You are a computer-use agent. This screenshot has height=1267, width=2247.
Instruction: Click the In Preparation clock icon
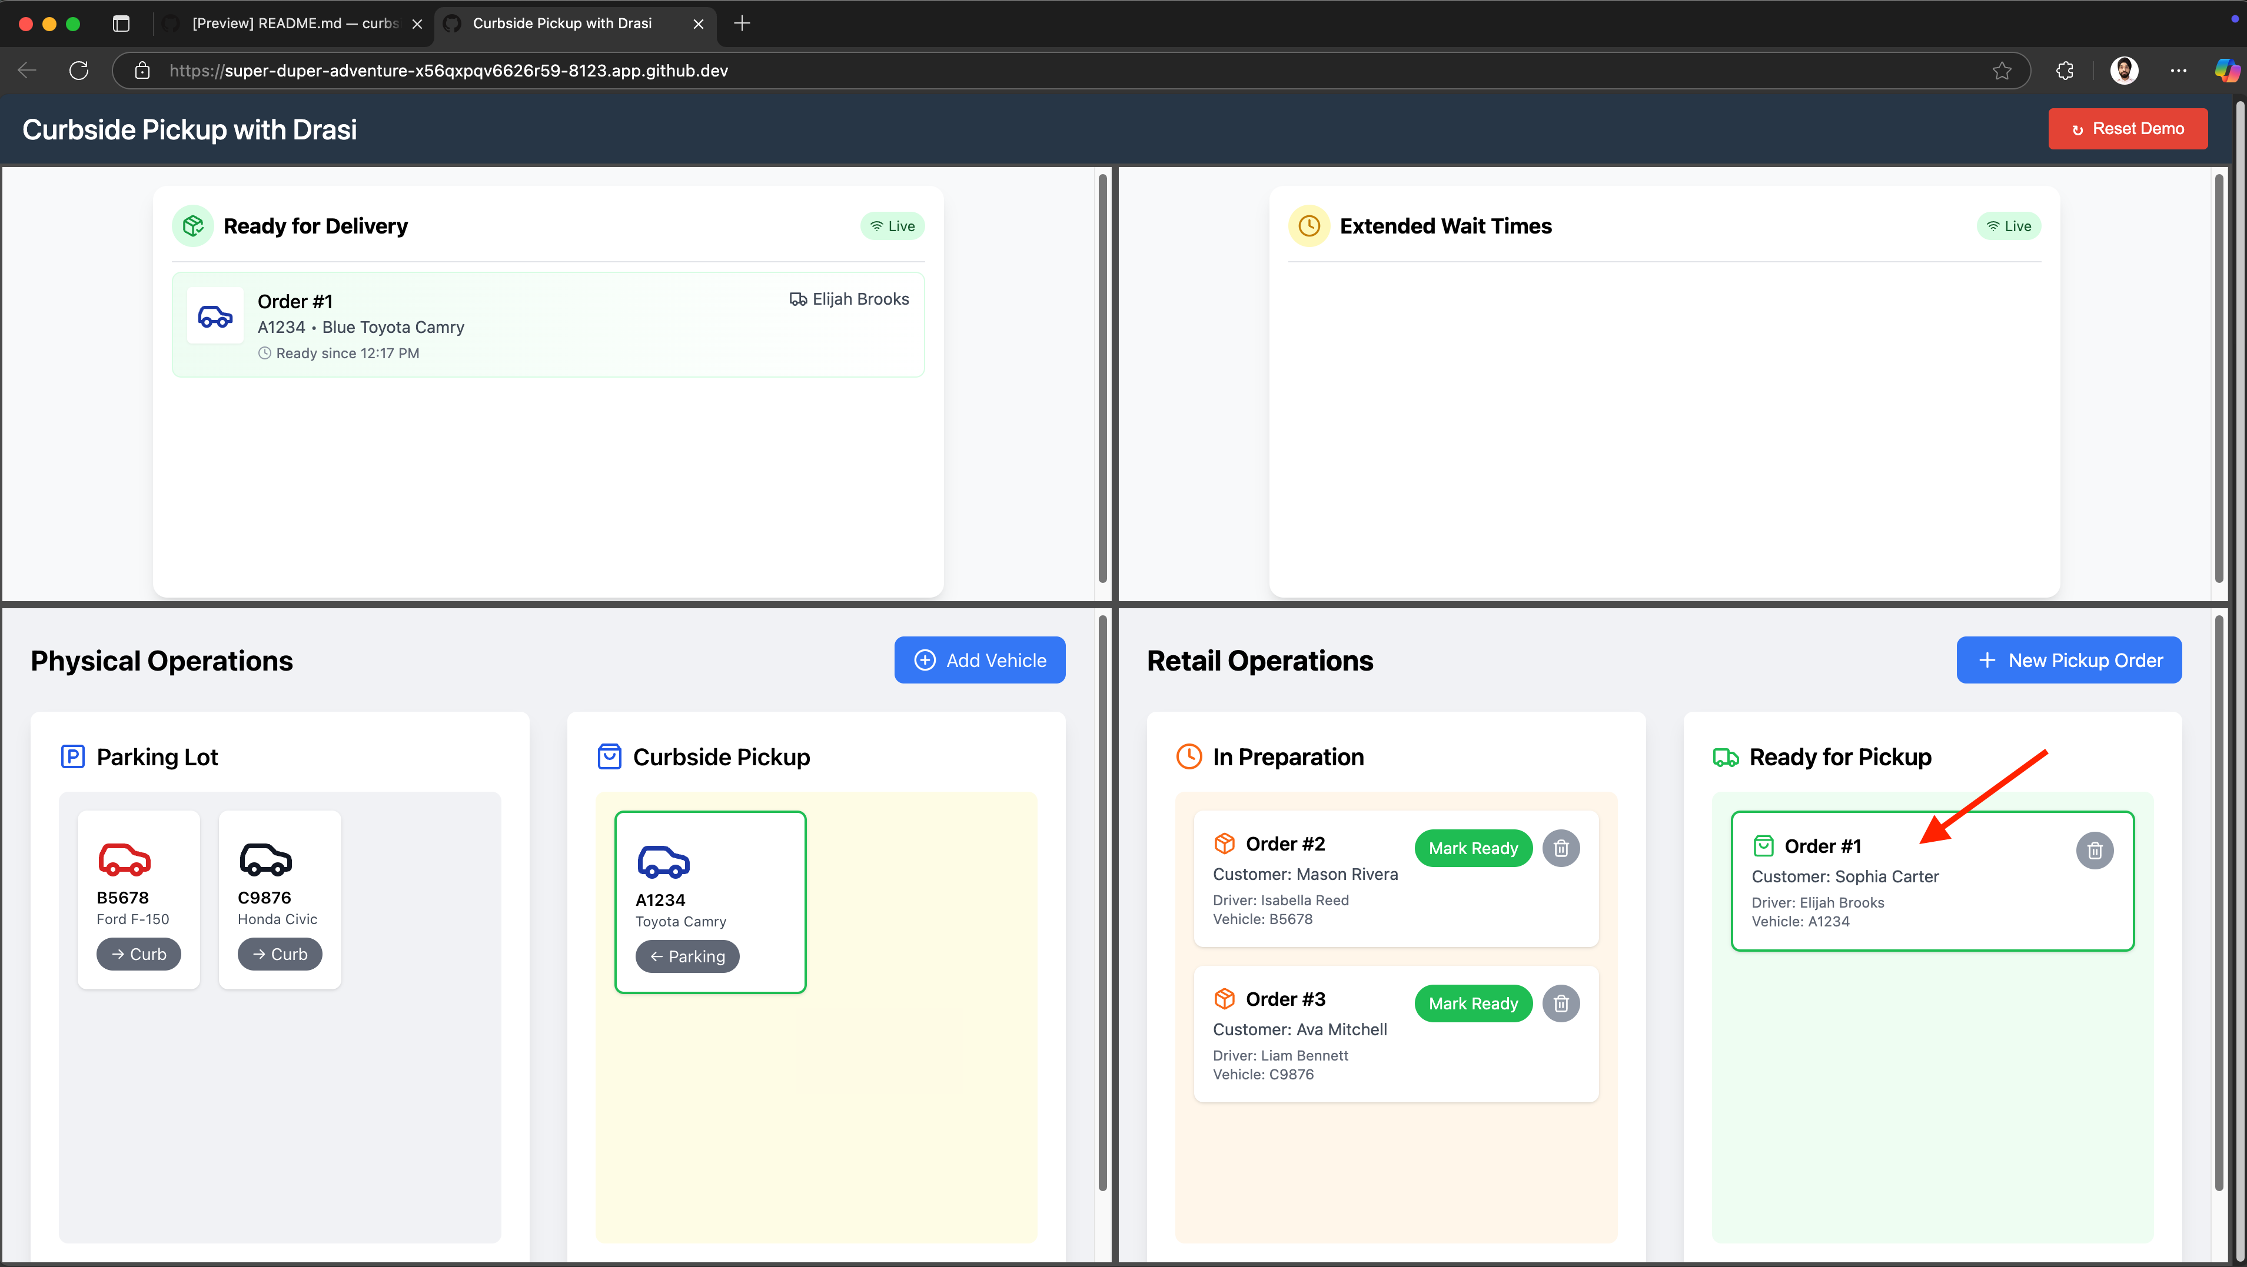tap(1188, 756)
